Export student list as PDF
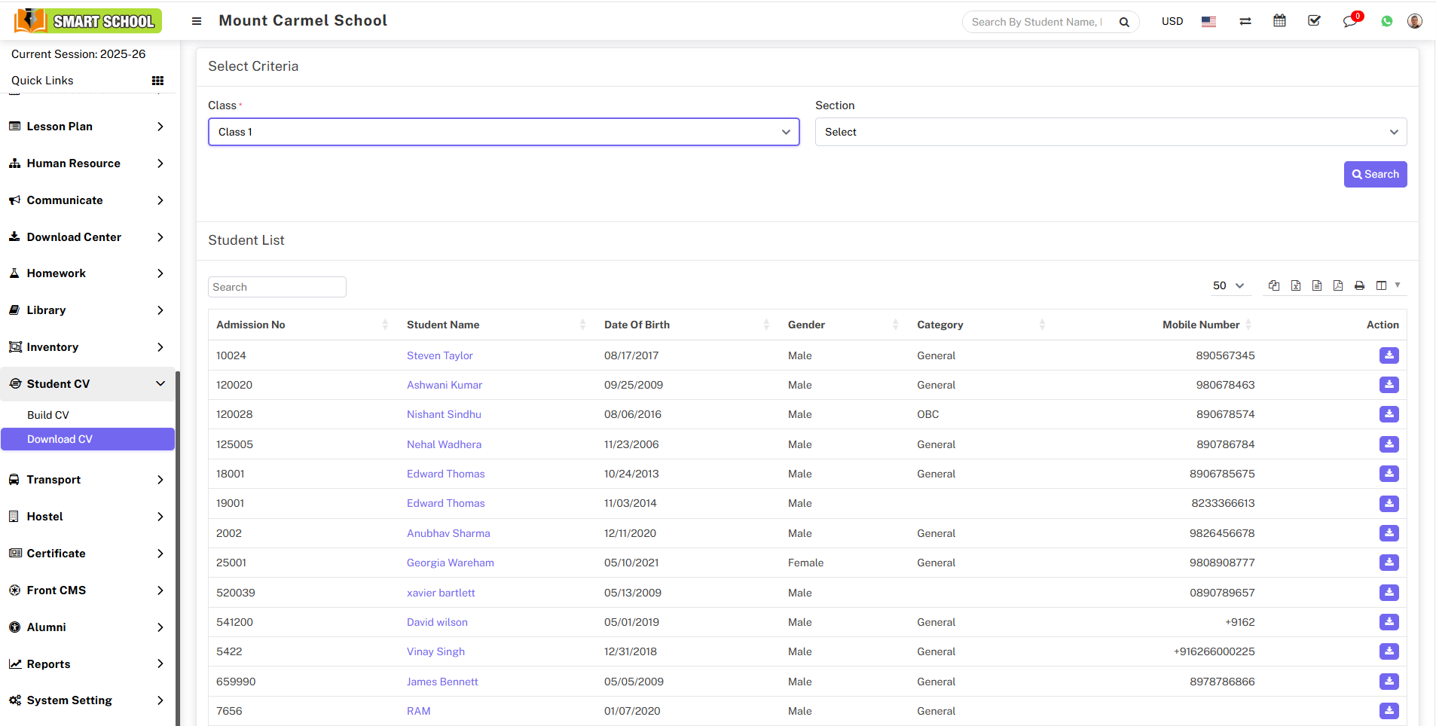The image size is (1436, 726). tap(1338, 285)
